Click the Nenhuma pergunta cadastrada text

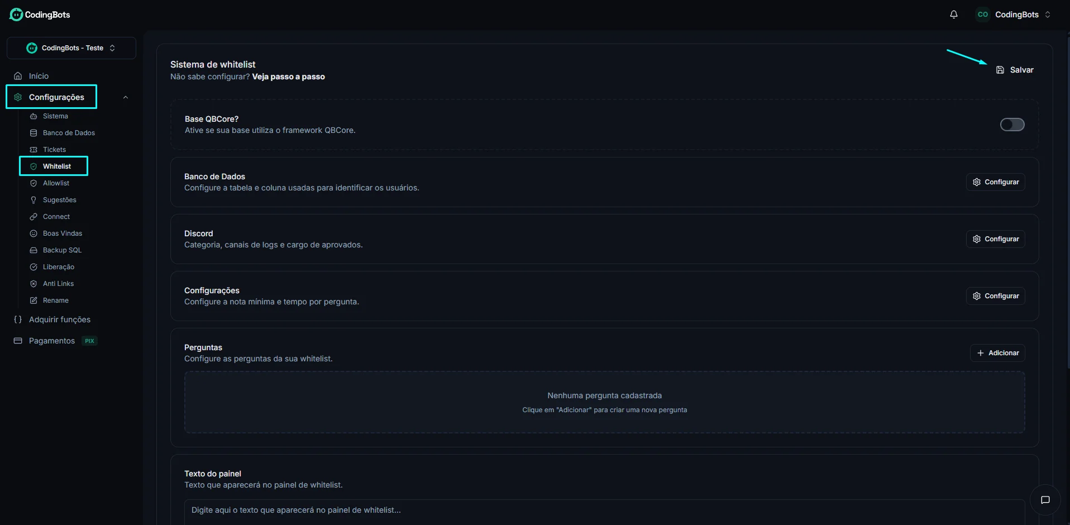coord(604,395)
